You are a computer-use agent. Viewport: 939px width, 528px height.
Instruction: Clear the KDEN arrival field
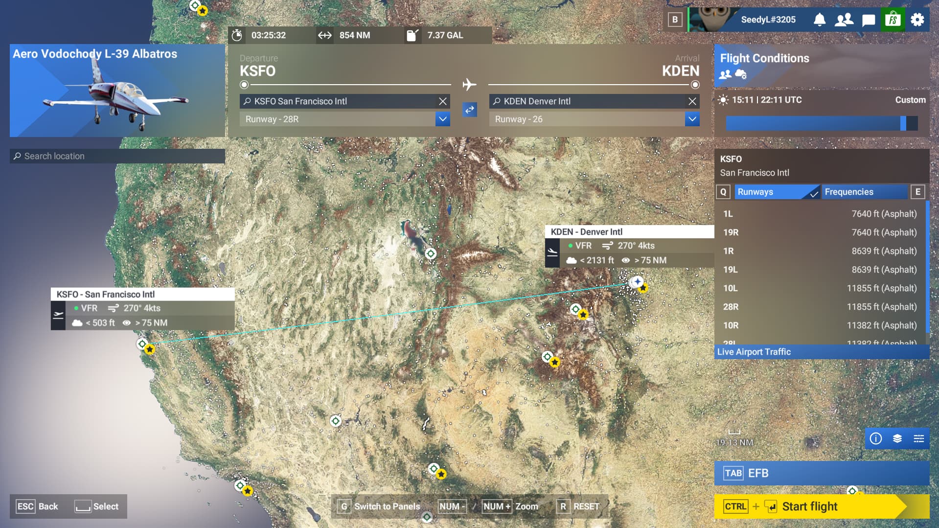(692, 101)
